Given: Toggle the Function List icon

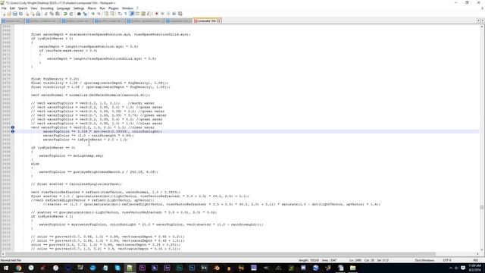Looking at the screenshot, I should coord(149,14).
